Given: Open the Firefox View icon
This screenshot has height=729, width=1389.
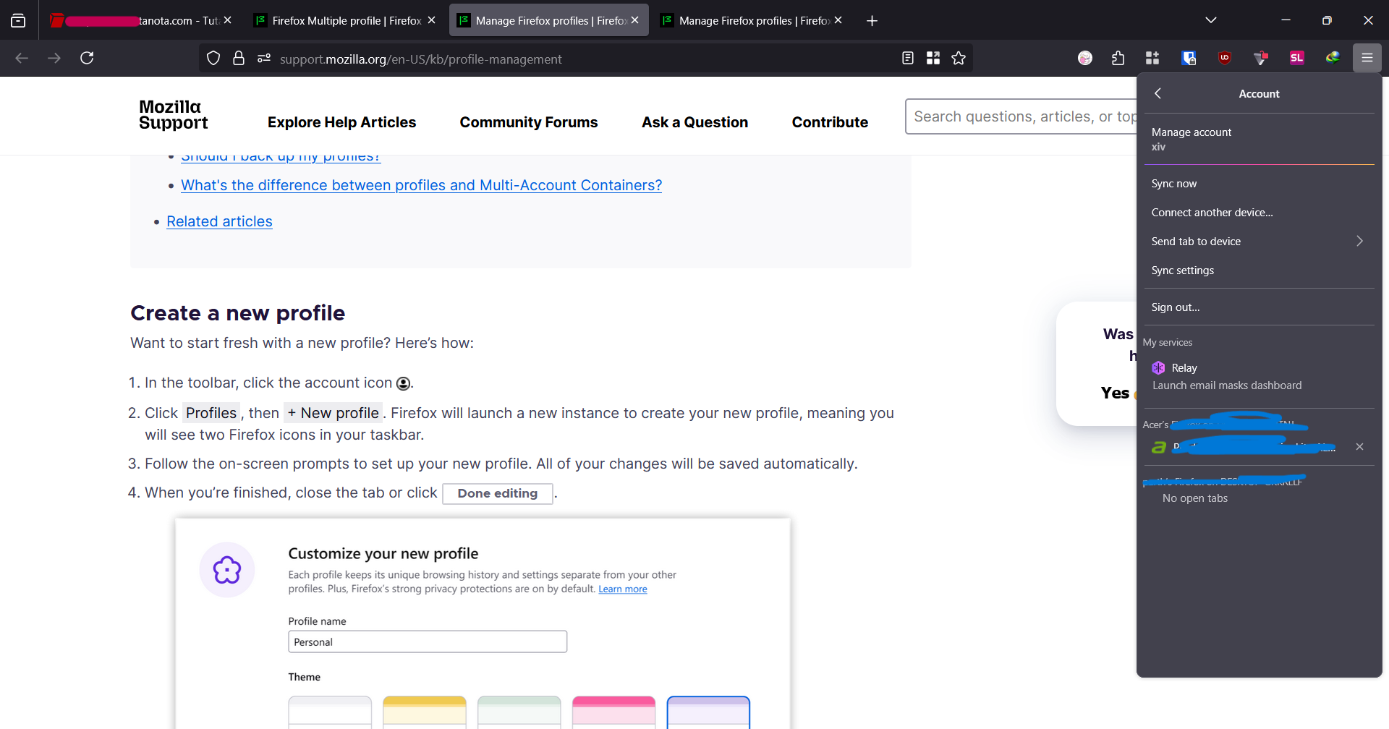Looking at the screenshot, I should 18,20.
